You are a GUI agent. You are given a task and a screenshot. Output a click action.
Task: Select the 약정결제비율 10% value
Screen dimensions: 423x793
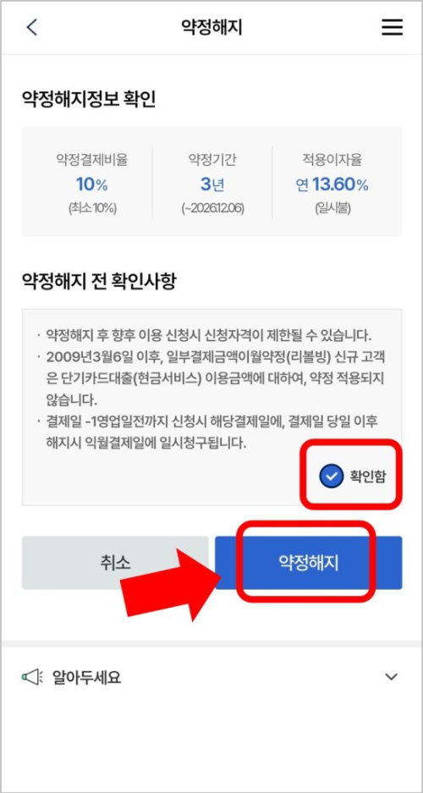[92, 184]
